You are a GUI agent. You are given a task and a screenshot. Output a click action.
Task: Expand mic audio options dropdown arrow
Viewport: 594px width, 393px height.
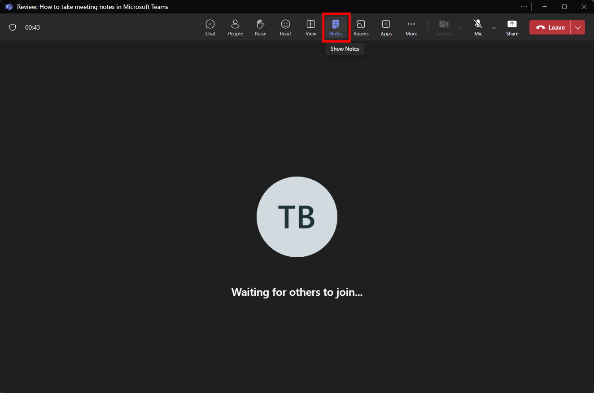tap(494, 28)
